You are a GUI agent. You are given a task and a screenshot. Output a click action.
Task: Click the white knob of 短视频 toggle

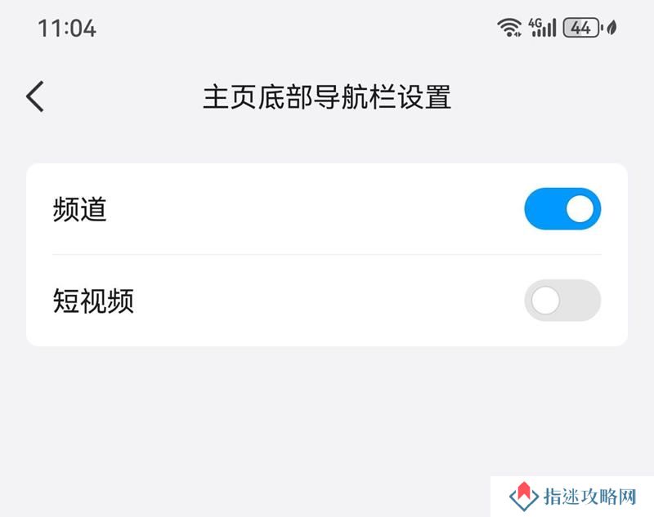545,301
